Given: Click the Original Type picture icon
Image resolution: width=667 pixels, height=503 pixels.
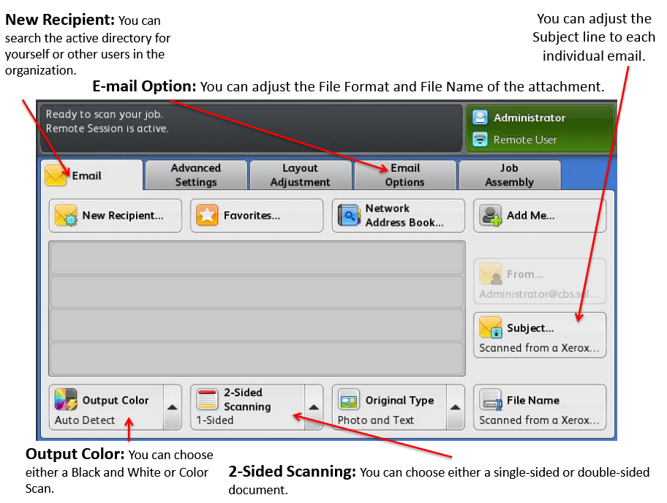Looking at the screenshot, I should pos(350,400).
